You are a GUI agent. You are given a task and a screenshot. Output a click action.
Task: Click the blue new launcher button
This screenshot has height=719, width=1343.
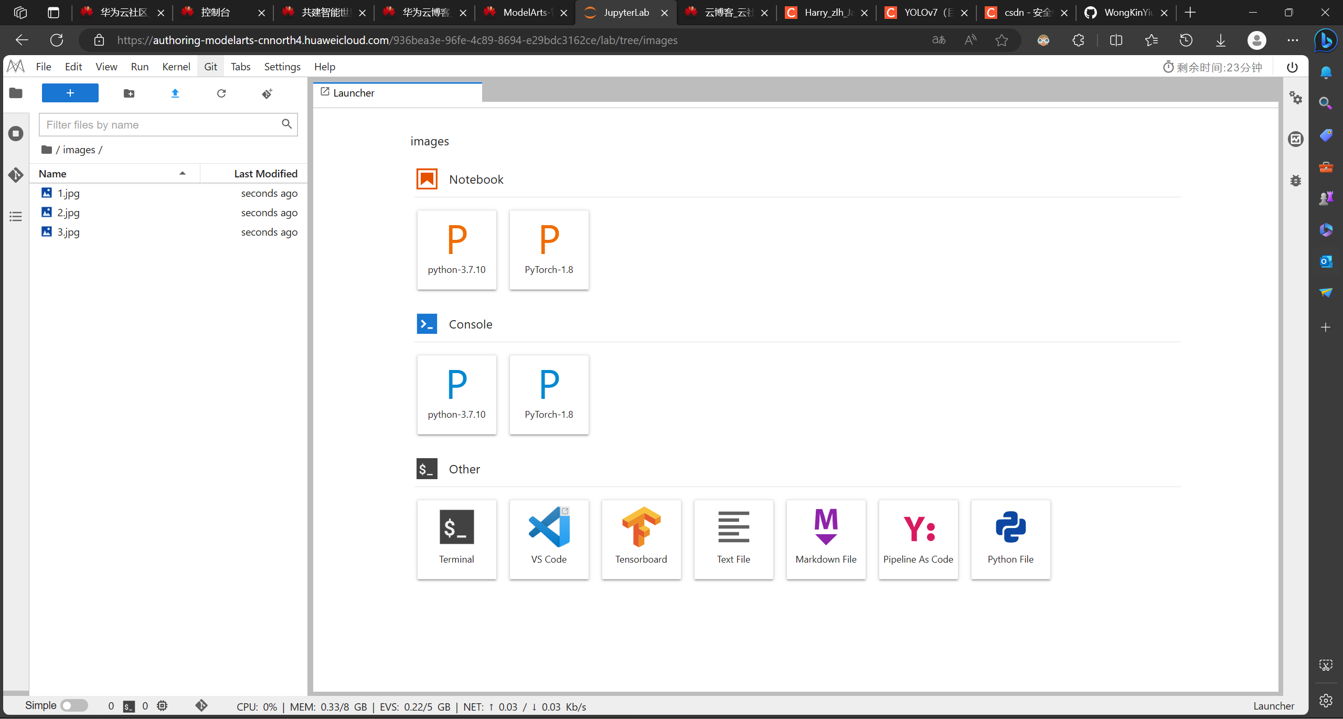click(70, 93)
